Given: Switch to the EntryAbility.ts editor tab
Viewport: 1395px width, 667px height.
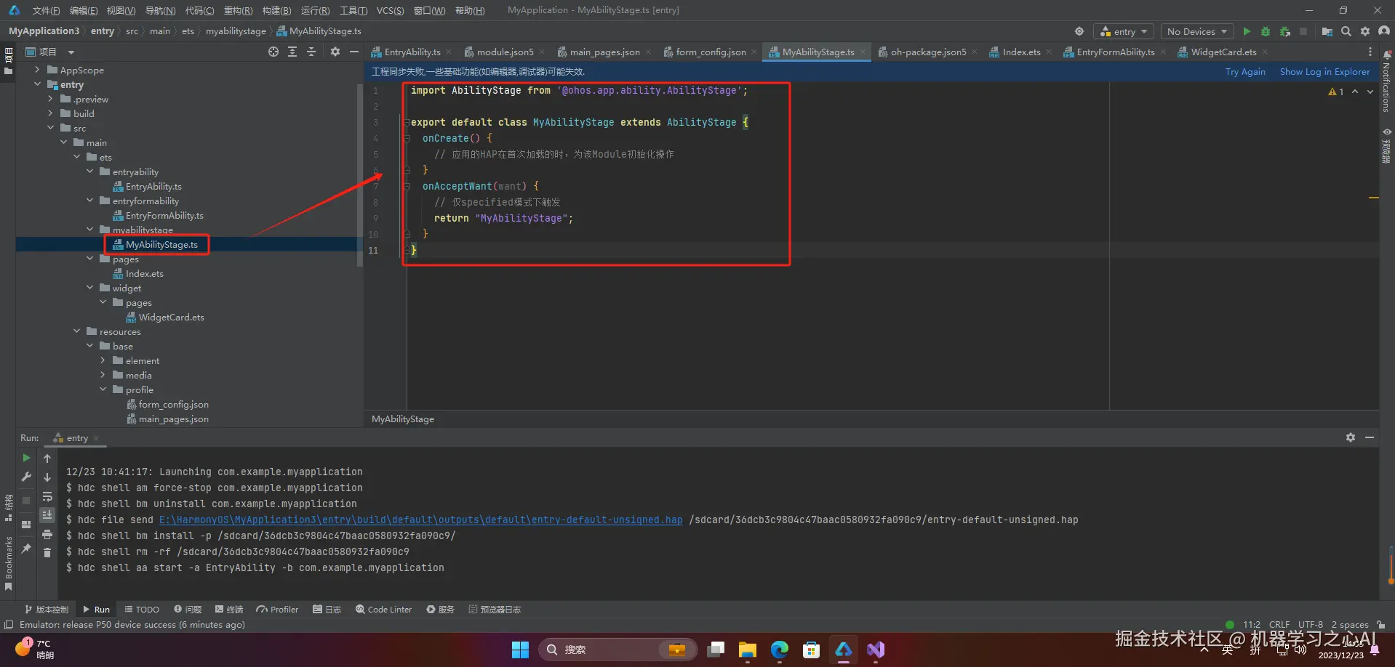Looking at the screenshot, I should 412,52.
